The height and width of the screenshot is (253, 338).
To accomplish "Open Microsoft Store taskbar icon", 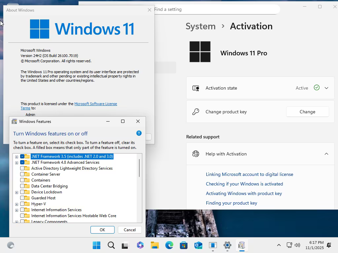I will (x=184, y=245).
